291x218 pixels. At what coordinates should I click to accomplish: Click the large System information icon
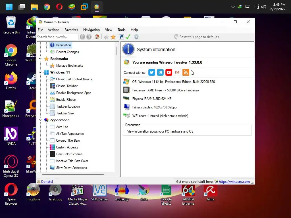point(128,49)
